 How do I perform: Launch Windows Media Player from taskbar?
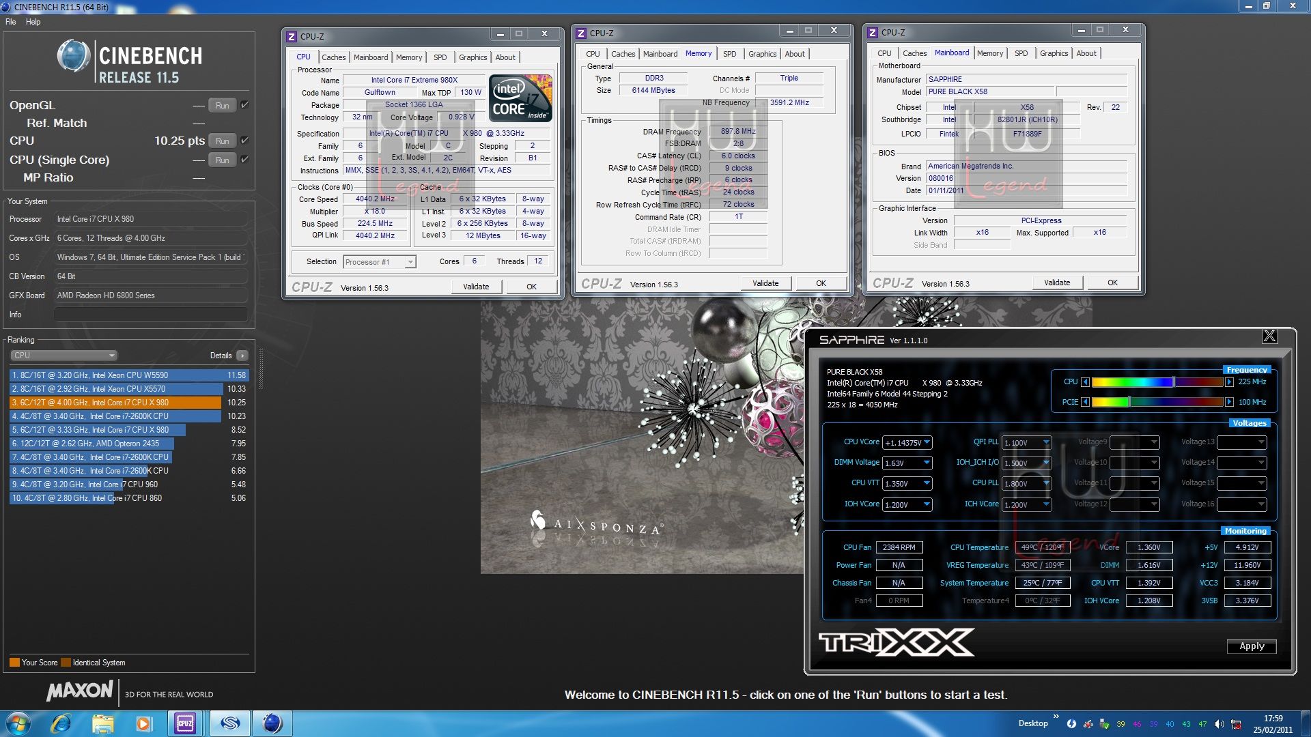[143, 723]
